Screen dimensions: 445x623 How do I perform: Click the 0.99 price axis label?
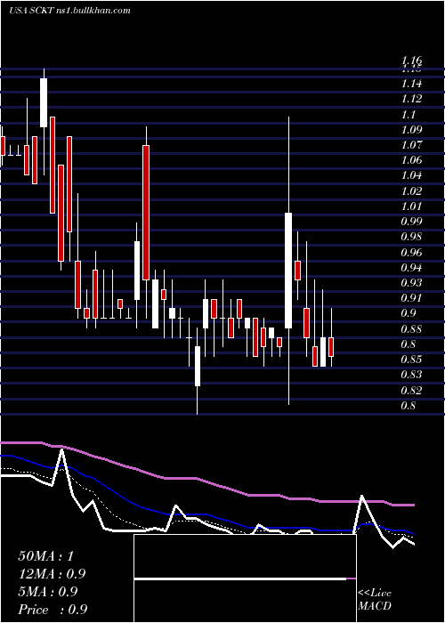[411, 222]
